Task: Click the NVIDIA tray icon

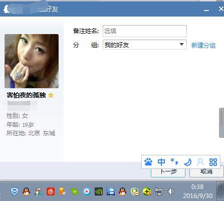Action: tap(99, 191)
